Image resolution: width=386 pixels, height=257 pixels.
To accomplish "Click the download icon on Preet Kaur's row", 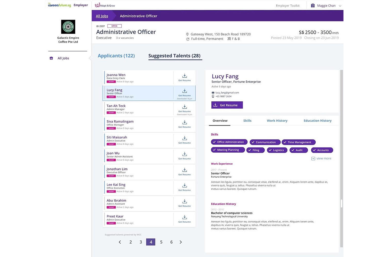I will (184, 217).
